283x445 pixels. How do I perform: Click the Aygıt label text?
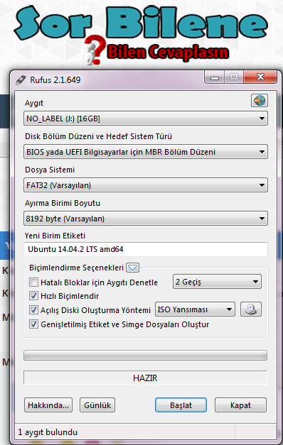(x=34, y=103)
